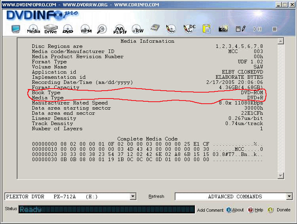The height and width of the screenshot is (224, 297).
Task: Click the 'ELABORATE BYTES' value
Action: [239, 77]
